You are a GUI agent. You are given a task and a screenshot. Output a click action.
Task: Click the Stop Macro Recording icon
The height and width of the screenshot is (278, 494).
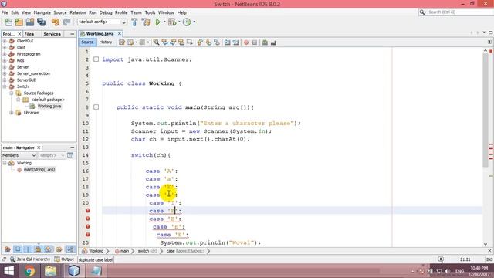click(x=255, y=42)
